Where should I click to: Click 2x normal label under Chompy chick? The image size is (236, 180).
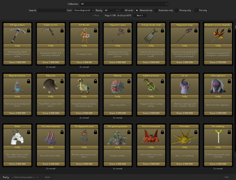coord(84,118)
